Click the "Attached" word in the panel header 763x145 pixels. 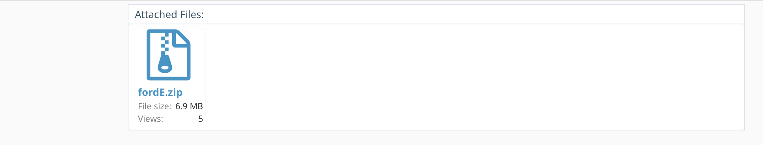pyautogui.click(x=156, y=15)
